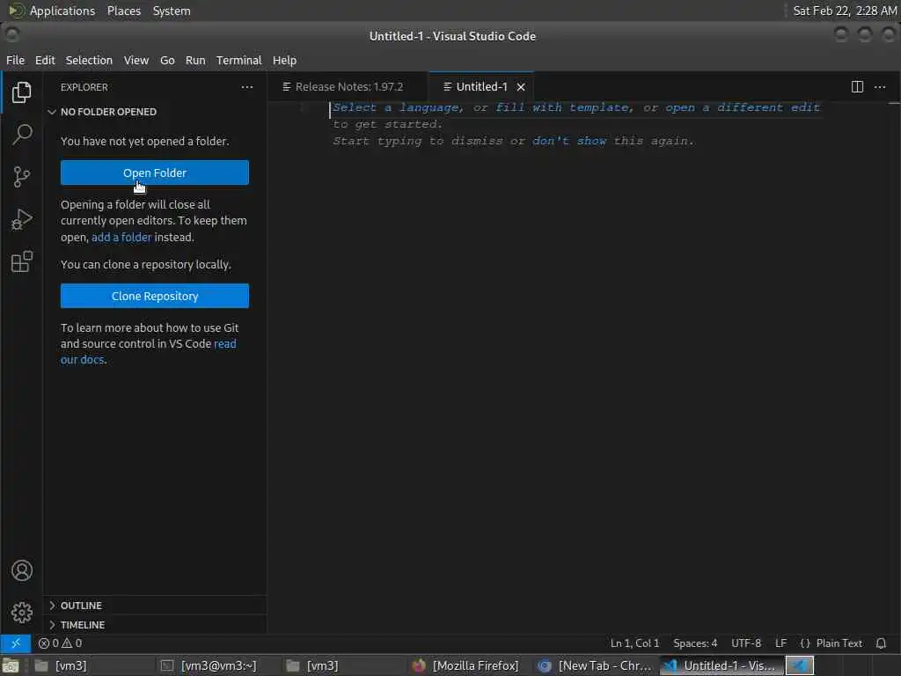
Task: Open the Selection menu
Action: coord(89,61)
